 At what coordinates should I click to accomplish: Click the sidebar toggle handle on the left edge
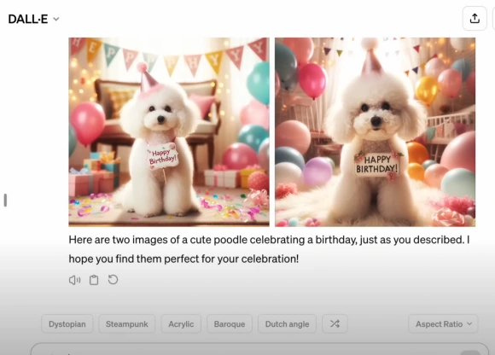(x=5, y=200)
